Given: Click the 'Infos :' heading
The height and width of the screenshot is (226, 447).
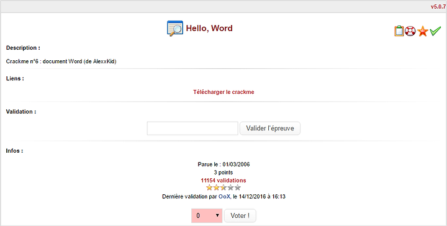Looking at the screenshot, I should (x=14, y=151).
